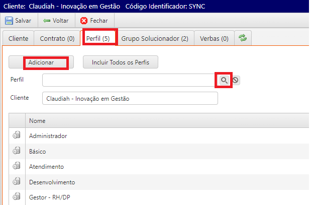
Task: Close the form with Fechar
Action: [95, 21]
